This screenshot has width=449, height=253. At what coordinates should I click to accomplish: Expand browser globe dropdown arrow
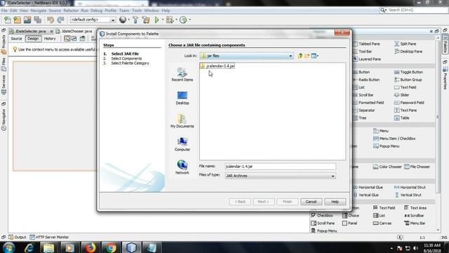pos(129,20)
